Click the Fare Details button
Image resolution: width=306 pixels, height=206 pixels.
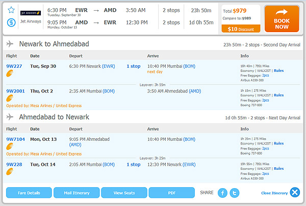[29, 193]
